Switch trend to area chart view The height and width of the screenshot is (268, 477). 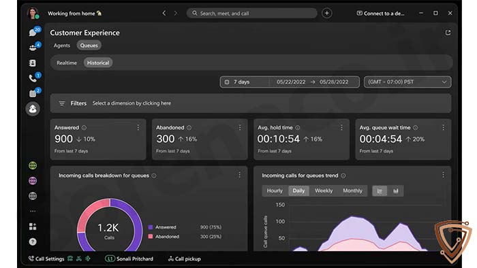tap(380, 191)
